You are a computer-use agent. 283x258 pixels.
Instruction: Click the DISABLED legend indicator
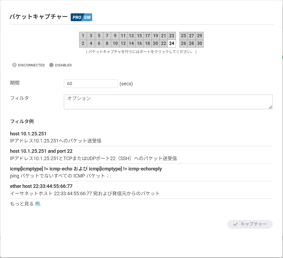pos(51,65)
